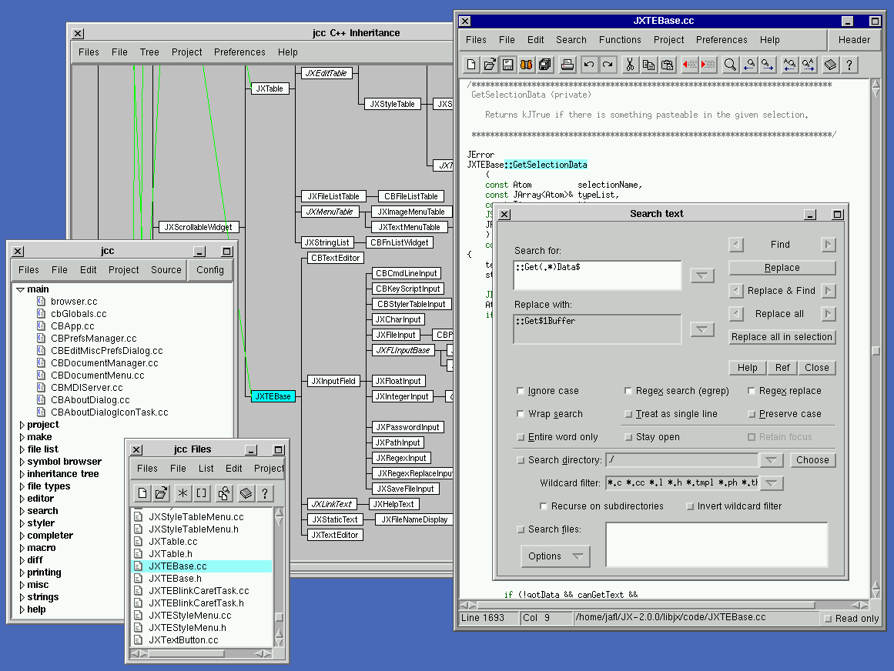Screen dimensions: 894x671
Task: Open the Search directory path dropdown
Action: tap(771, 459)
